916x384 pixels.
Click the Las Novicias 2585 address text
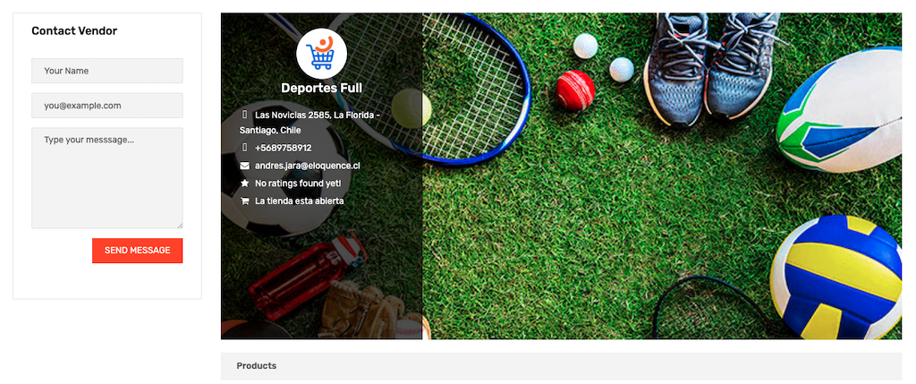point(310,123)
